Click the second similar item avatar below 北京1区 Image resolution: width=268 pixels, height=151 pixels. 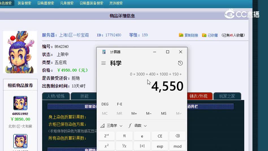pos(20,141)
